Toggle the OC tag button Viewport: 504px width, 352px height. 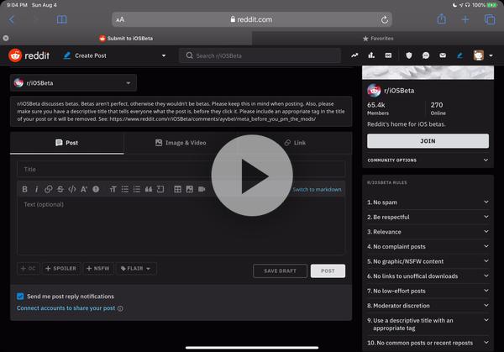point(29,269)
